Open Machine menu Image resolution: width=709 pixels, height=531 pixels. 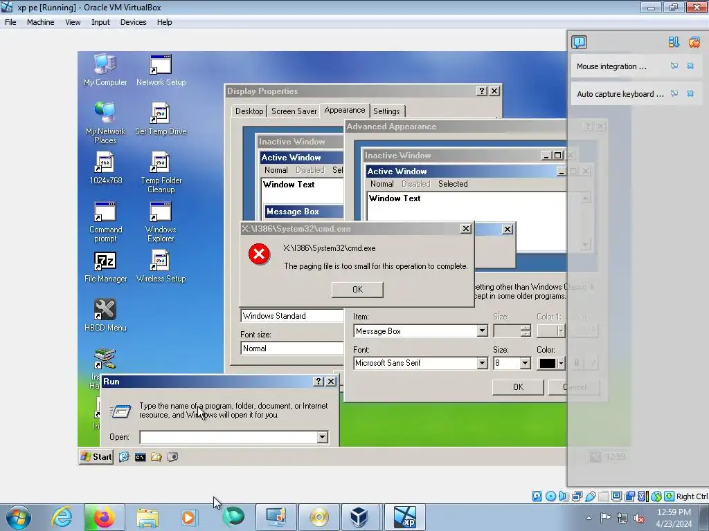click(x=40, y=22)
